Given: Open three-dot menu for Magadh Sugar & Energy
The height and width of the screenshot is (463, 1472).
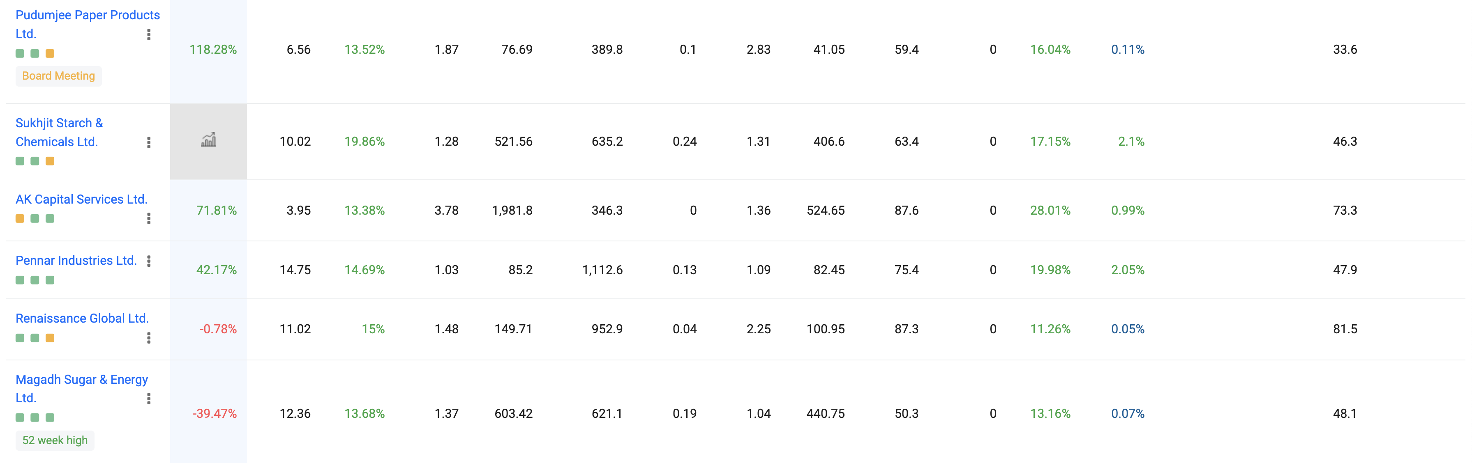Looking at the screenshot, I should 149,399.
